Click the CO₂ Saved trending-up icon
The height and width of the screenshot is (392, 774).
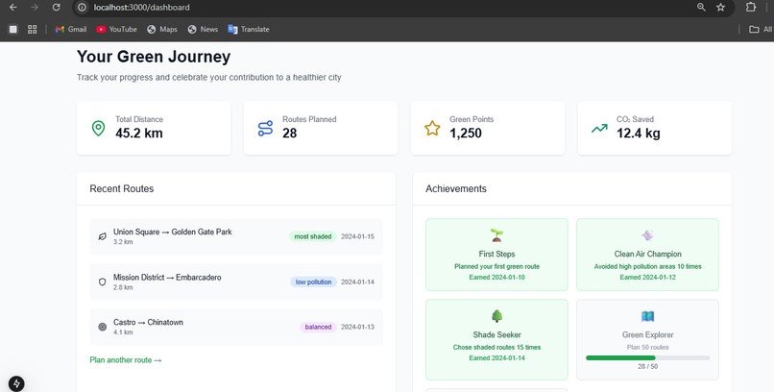pos(599,129)
